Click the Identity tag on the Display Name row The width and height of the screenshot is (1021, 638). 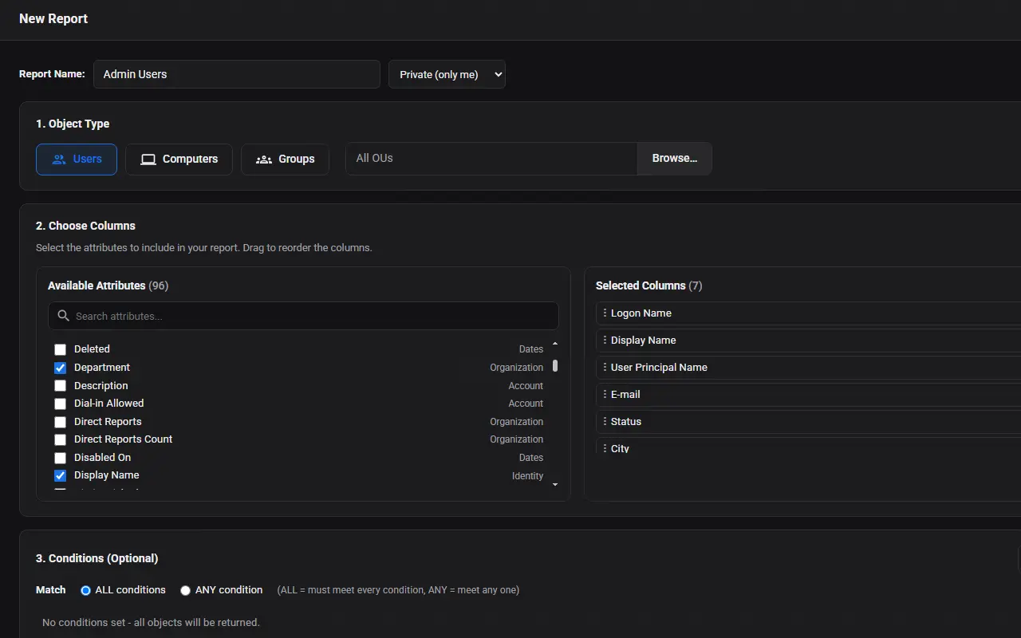click(x=528, y=476)
